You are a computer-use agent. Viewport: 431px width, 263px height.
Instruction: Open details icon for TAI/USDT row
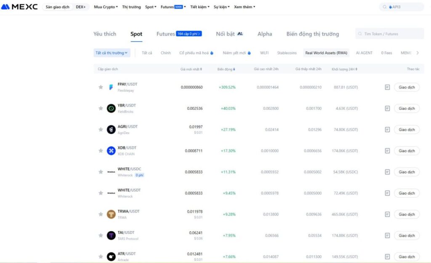[387, 235]
